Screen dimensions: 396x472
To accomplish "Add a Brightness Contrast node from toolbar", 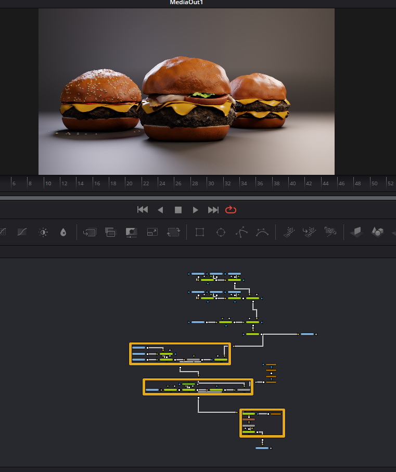I will (x=43, y=233).
